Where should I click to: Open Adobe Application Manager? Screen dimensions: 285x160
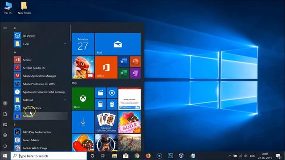click(x=41, y=76)
